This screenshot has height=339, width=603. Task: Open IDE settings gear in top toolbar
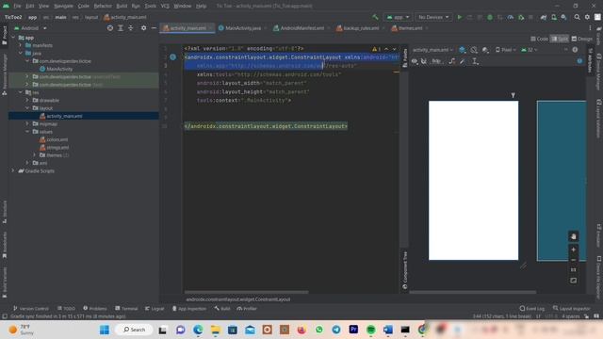[x=587, y=17]
